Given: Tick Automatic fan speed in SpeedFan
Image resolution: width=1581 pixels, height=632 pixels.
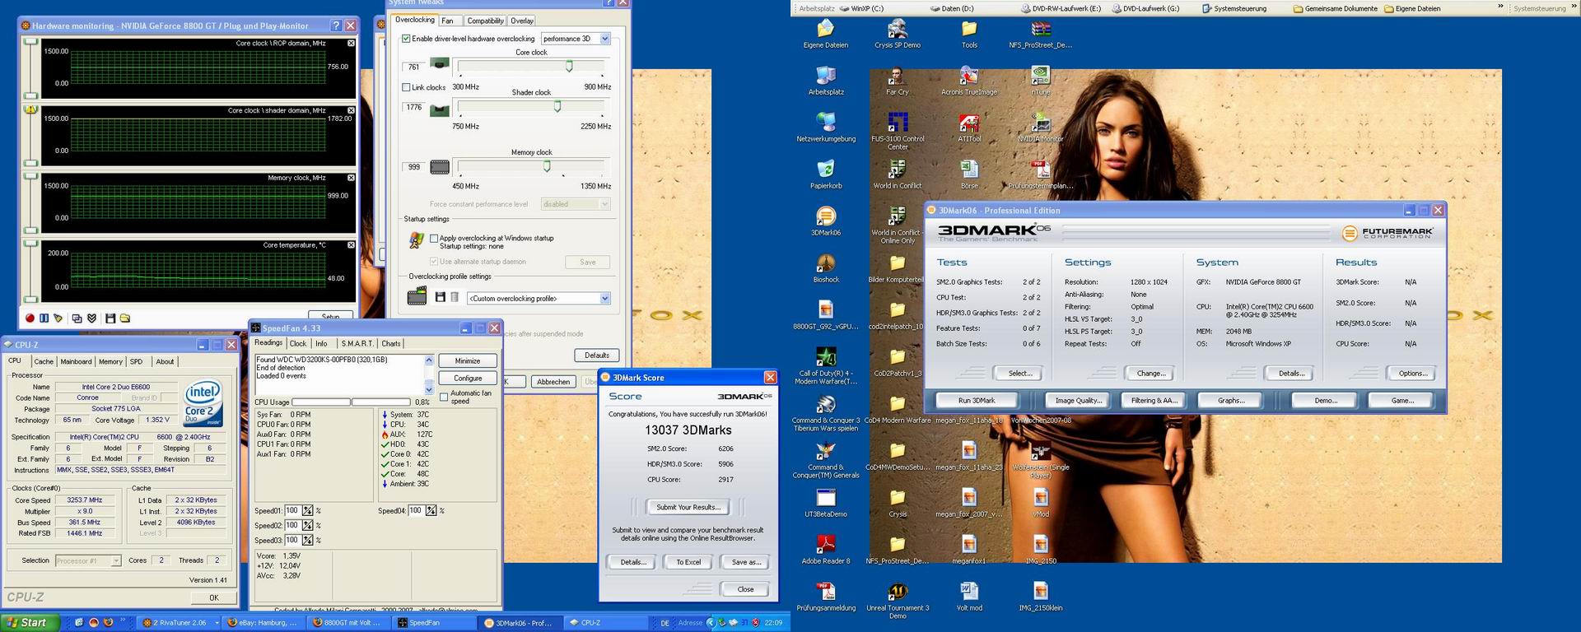Looking at the screenshot, I should coord(444,397).
